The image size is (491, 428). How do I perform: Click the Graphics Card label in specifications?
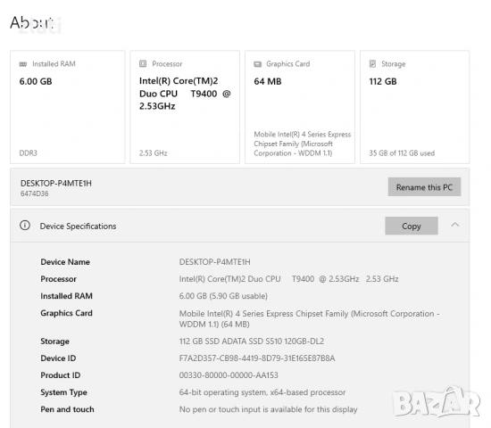(x=66, y=313)
